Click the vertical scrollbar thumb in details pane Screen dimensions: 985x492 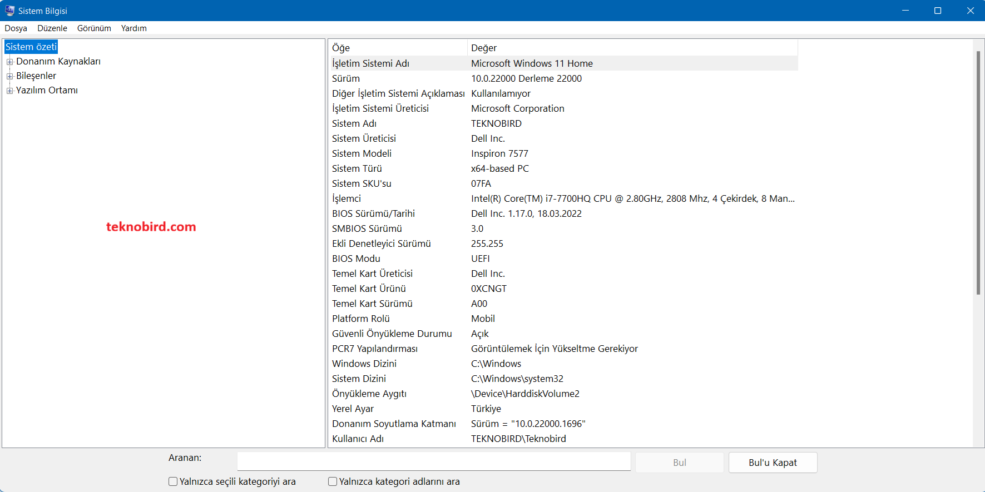coord(978,172)
